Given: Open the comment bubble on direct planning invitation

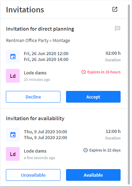Looking at the screenshot, I should pyautogui.click(x=117, y=29).
